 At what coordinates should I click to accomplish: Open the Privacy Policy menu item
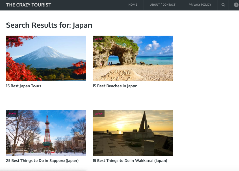(200, 5)
